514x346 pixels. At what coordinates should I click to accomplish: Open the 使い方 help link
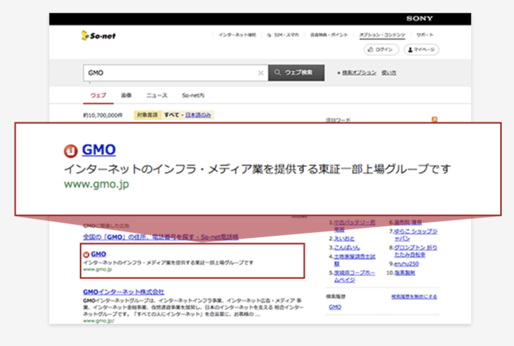389,73
